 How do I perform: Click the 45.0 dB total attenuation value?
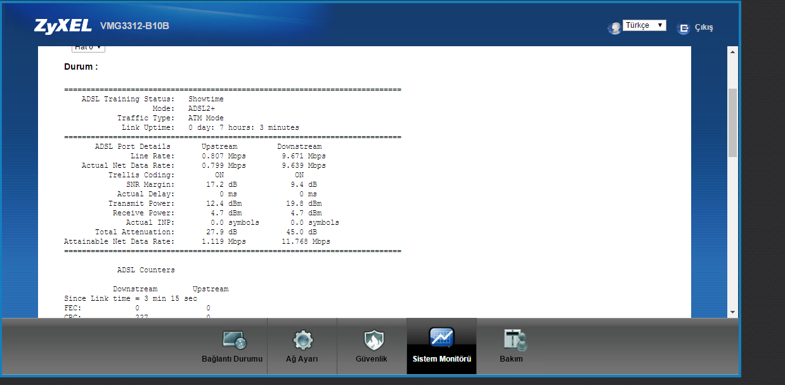[x=301, y=232]
